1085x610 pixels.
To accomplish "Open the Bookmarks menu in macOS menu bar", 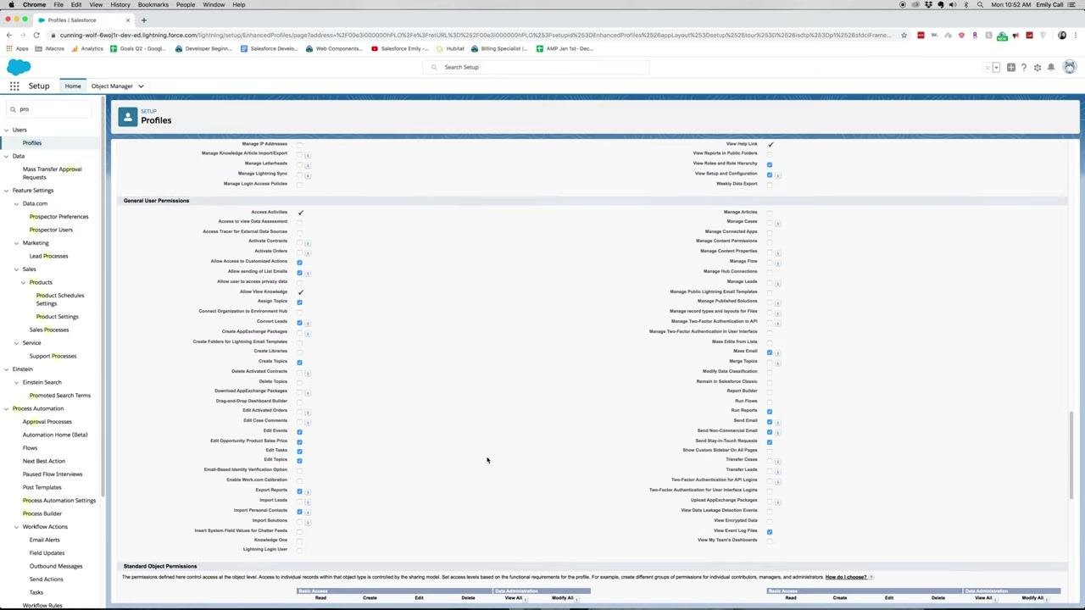I will [153, 4].
